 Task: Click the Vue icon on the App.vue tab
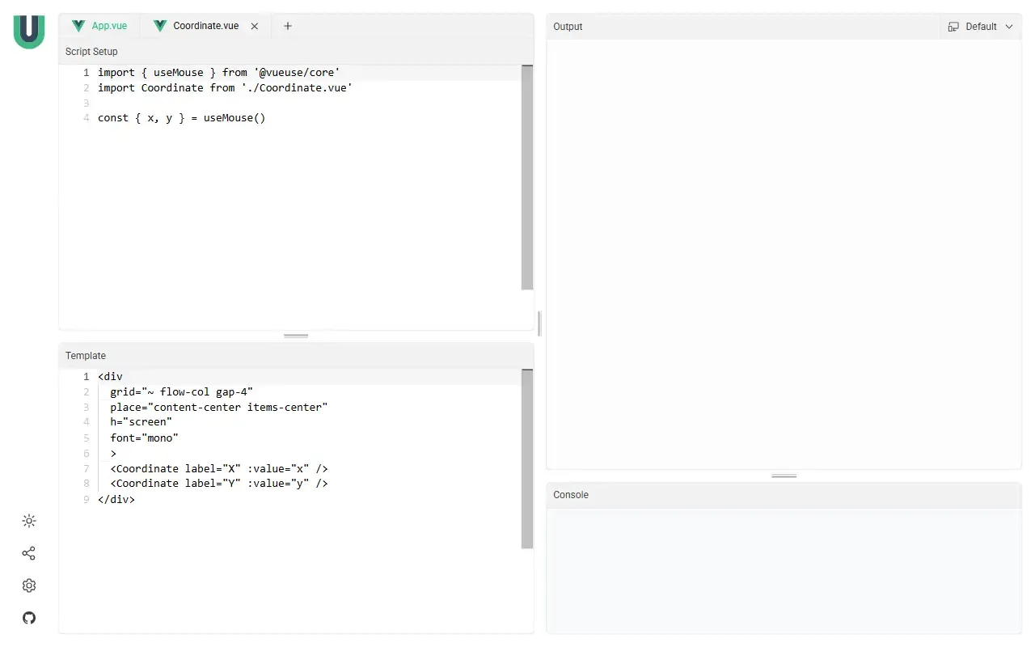pyautogui.click(x=78, y=26)
